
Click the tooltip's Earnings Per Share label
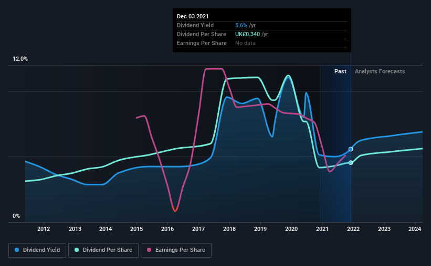(202, 43)
